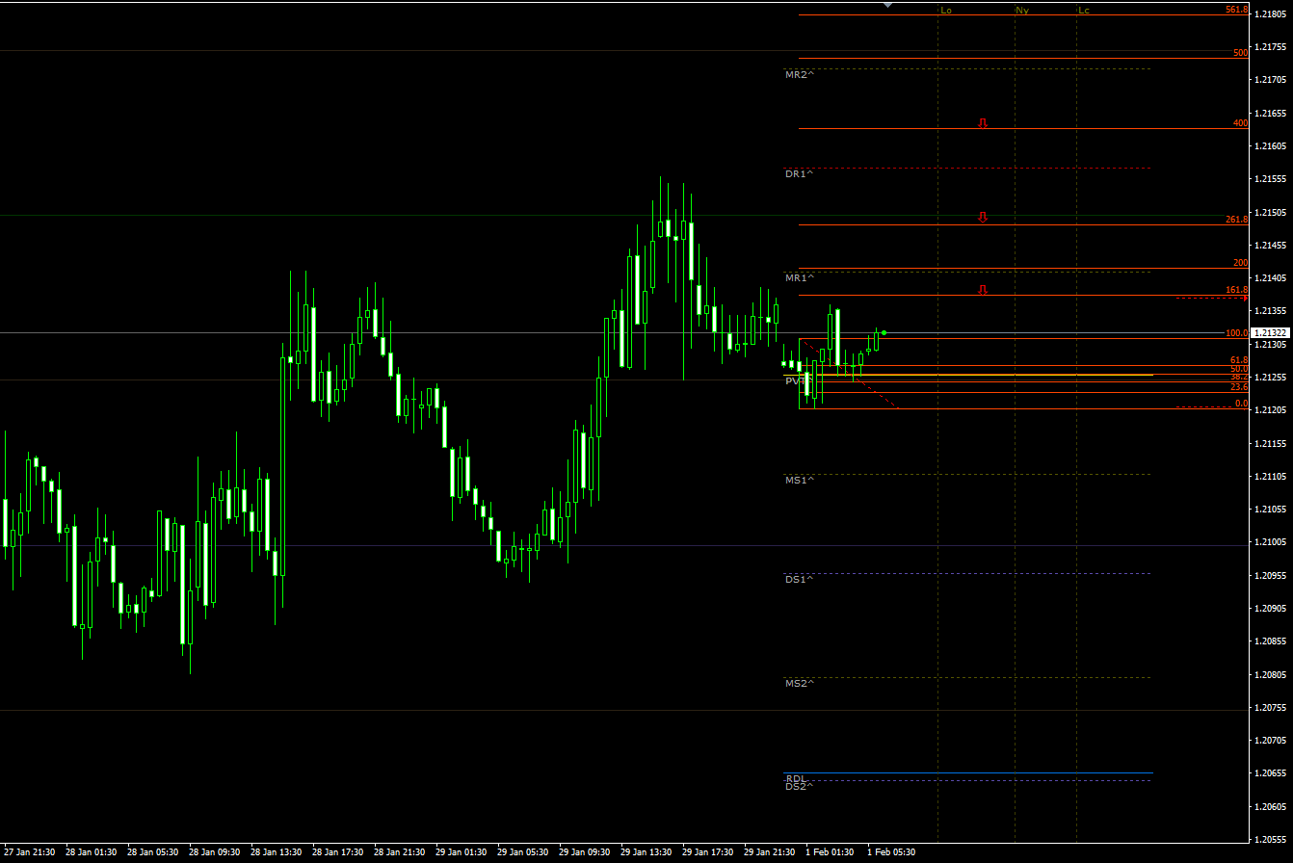Image resolution: width=1293 pixels, height=863 pixels.
Task: Select the current price tag 1.21322
Action: point(1271,333)
